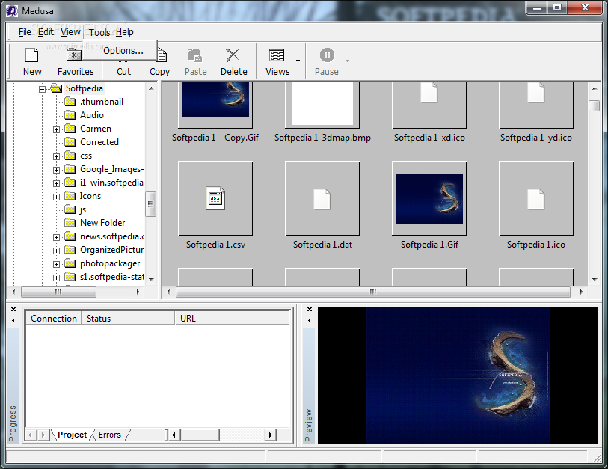The height and width of the screenshot is (469, 608).
Task: Click Progress list scroll left arrow
Action: [174, 435]
